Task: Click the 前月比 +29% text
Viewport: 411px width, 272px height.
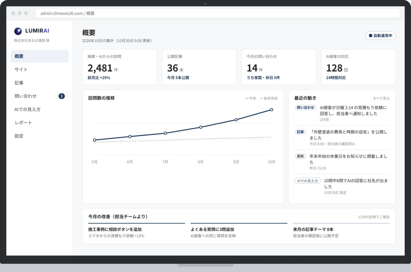Action: [99, 78]
